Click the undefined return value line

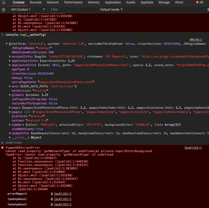point(13,142)
